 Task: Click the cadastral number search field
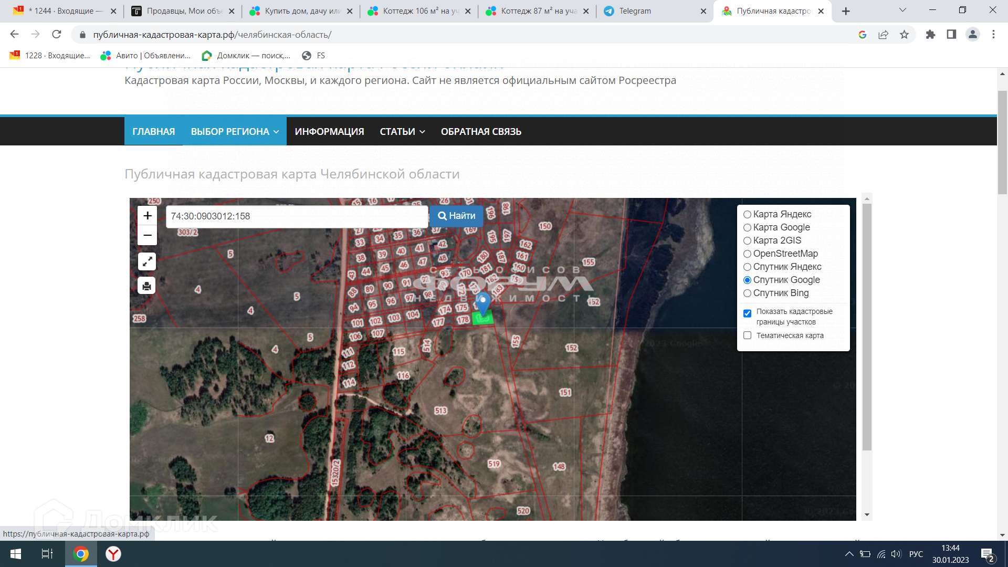(x=297, y=216)
